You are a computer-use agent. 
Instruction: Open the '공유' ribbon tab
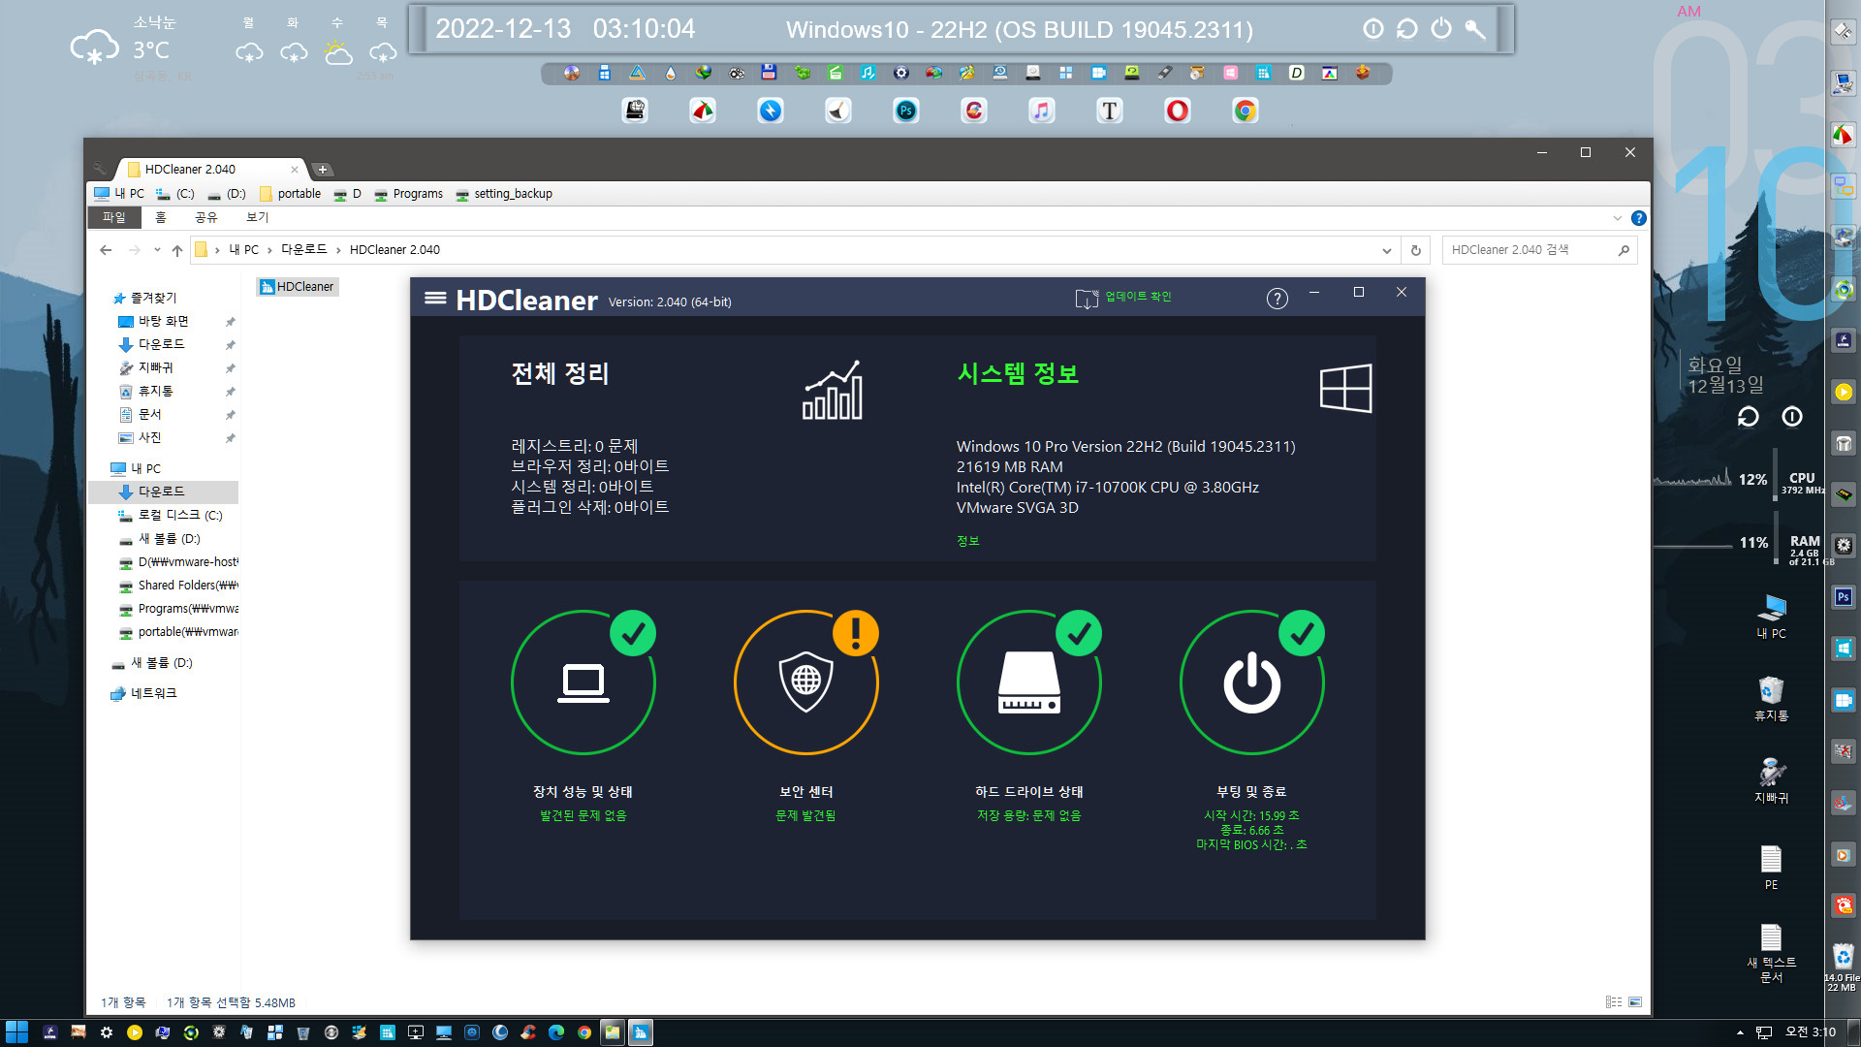(x=206, y=217)
